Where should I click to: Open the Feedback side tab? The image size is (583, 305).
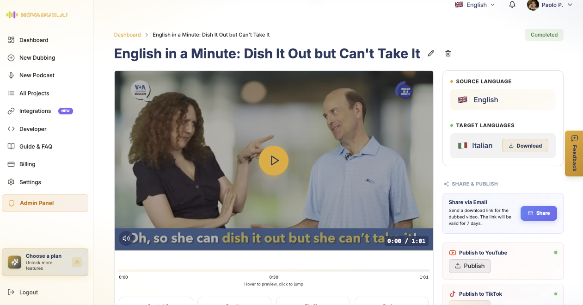[x=574, y=153]
